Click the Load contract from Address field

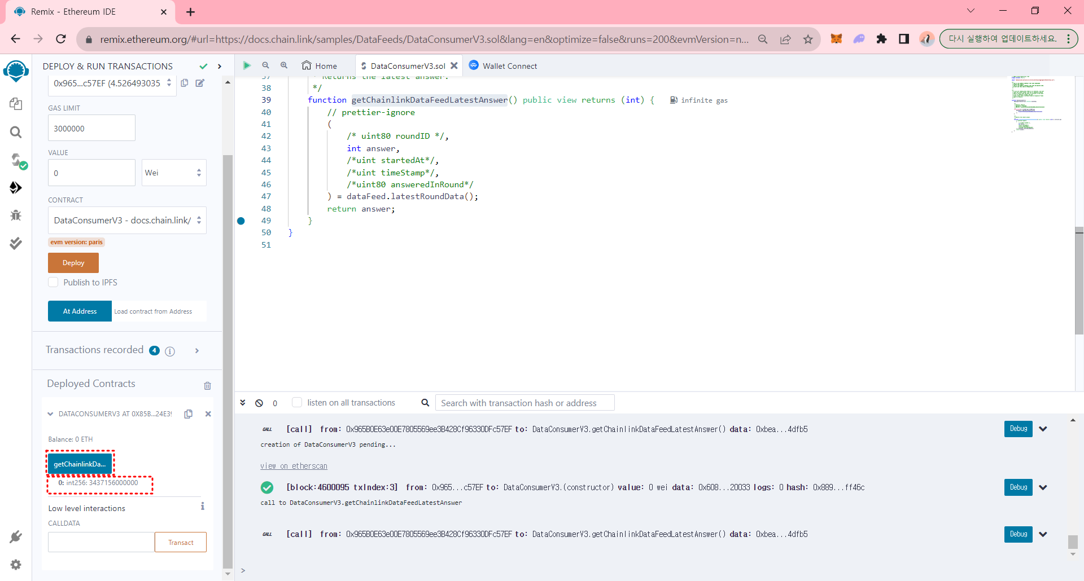pos(159,311)
